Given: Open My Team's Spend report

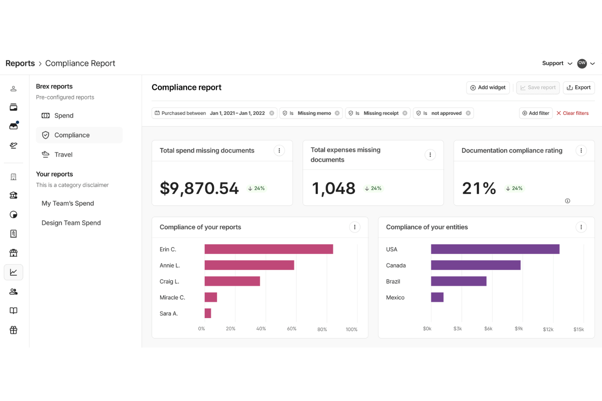Looking at the screenshot, I should coord(68,204).
